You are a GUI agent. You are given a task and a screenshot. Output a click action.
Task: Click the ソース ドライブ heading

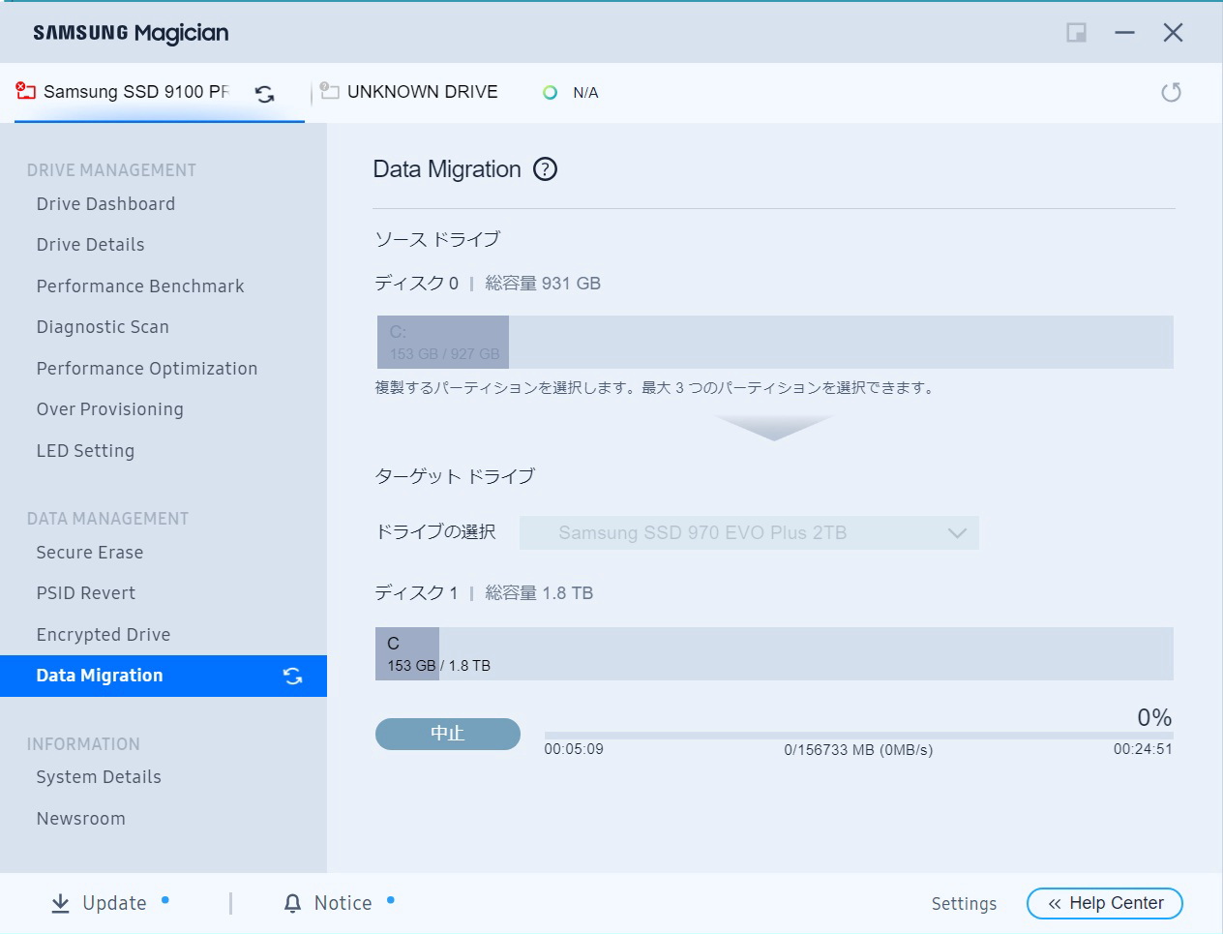point(437,239)
